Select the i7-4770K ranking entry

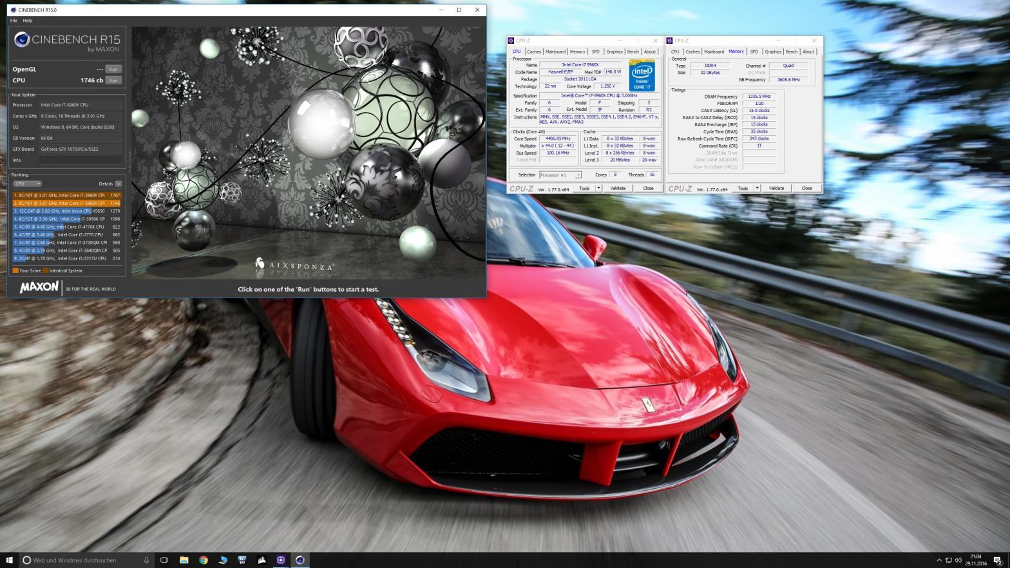click(x=67, y=227)
